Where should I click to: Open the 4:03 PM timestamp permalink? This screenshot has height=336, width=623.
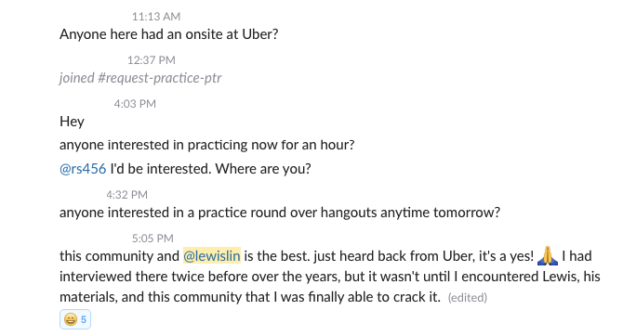135,104
